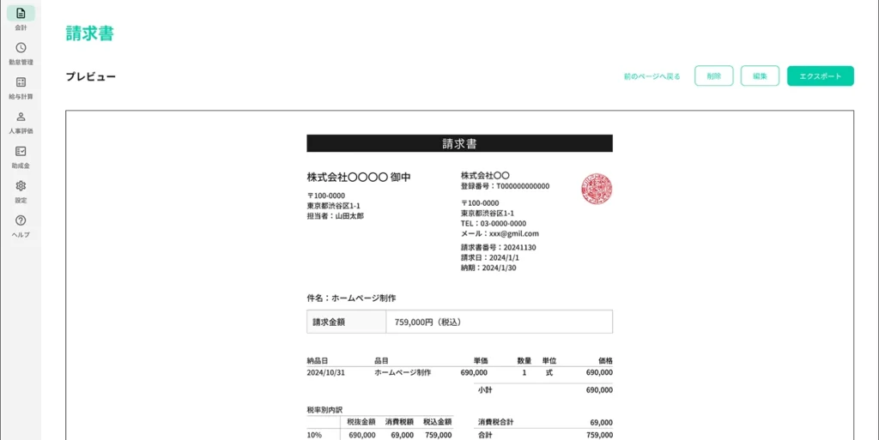Image resolution: width=879 pixels, height=440 pixels.
Task: Click the black 請求書 title bar
Action: click(459, 143)
